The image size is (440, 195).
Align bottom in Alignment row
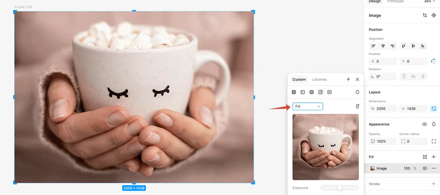(x=423, y=46)
